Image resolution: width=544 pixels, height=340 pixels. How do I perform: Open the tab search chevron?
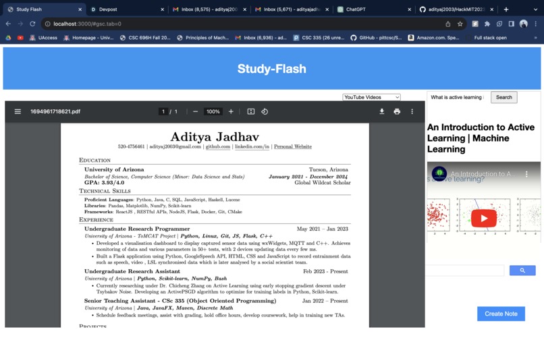[x=535, y=9]
